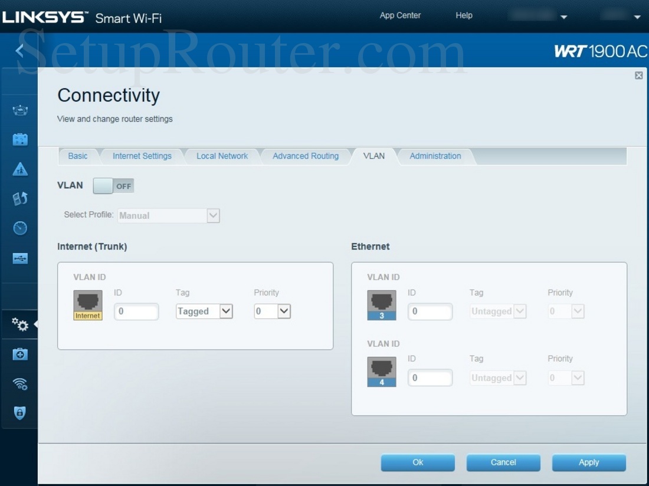Open the Speed Test gauge icon

click(x=20, y=228)
